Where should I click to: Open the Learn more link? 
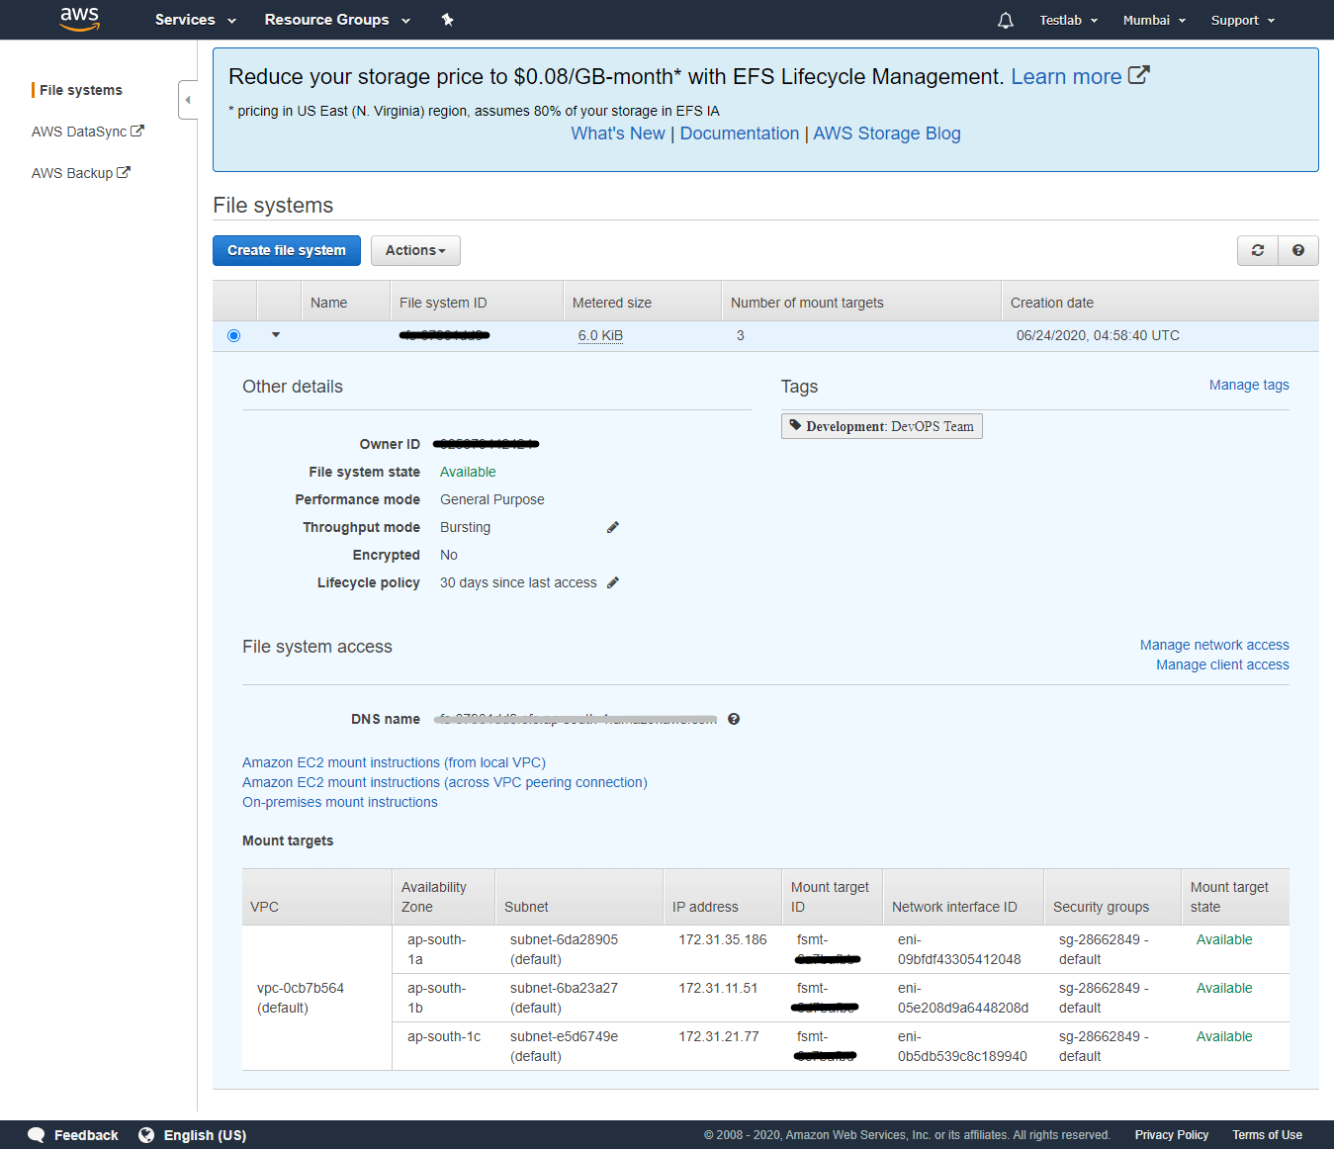[1066, 76]
